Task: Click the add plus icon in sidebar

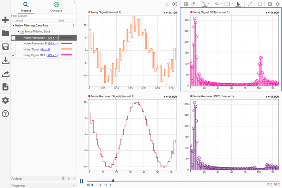Action: 5,20
